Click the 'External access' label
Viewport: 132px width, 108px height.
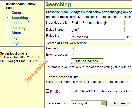coord(57,55)
